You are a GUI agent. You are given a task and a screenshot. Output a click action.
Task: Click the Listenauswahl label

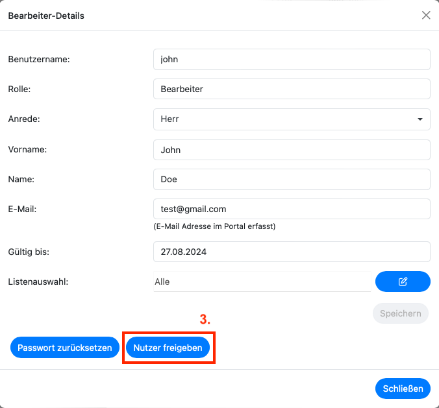pyautogui.click(x=38, y=282)
